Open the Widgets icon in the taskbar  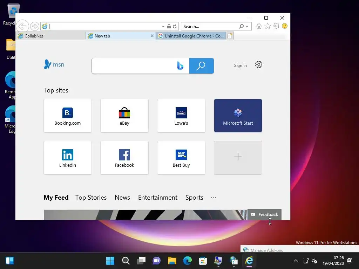point(10,261)
